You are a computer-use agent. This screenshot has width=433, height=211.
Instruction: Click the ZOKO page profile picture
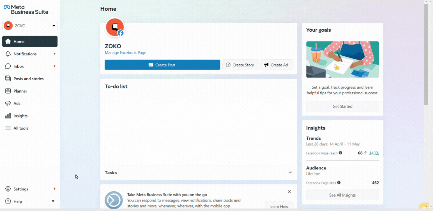click(x=115, y=27)
